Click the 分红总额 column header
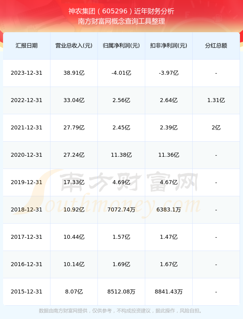The width and height of the screenshot is (243, 319). [x=216, y=46]
